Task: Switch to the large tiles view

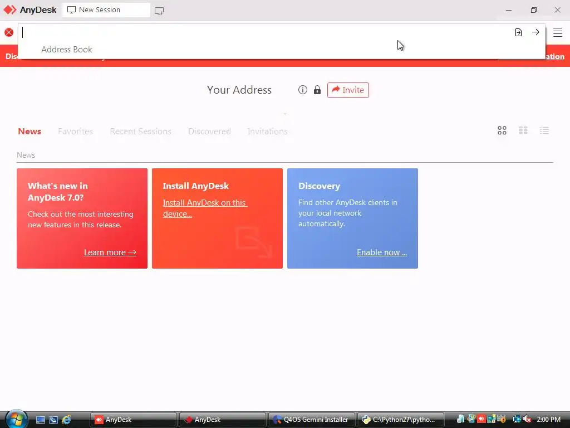Action: click(x=502, y=130)
